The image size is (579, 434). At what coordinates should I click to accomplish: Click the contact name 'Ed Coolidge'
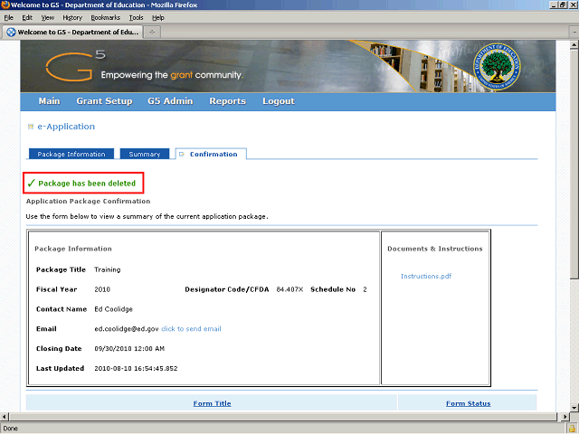[113, 309]
